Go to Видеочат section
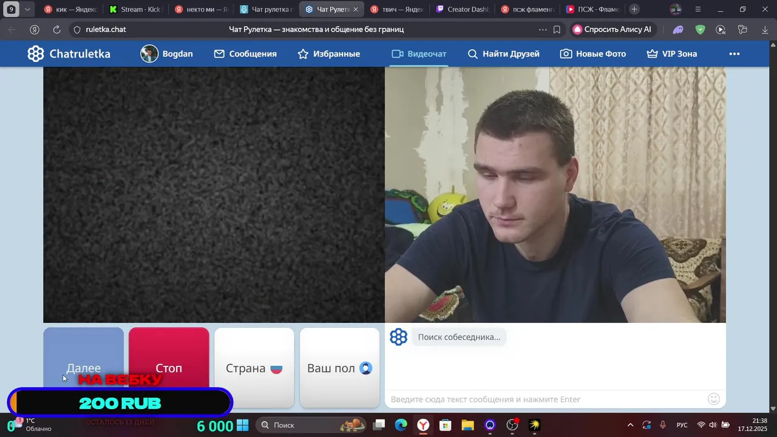This screenshot has width=777, height=437. click(419, 53)
